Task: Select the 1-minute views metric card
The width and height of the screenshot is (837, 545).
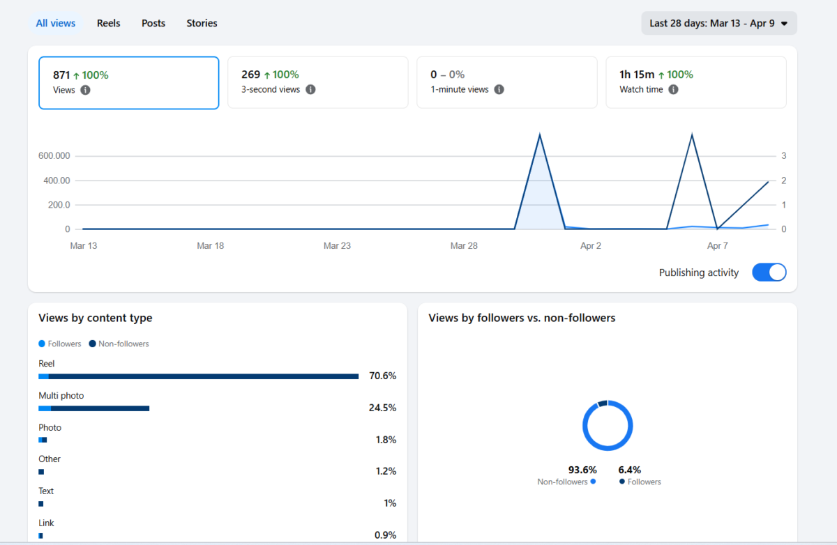Action: click(x=506, y=82)
